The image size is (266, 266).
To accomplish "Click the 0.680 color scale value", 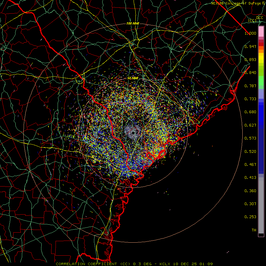I will click(x=250, y=112).
